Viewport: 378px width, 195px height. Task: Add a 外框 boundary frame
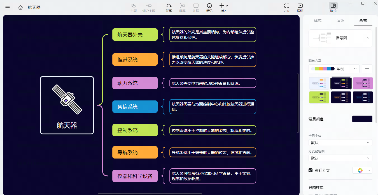[x=196, y=8]
